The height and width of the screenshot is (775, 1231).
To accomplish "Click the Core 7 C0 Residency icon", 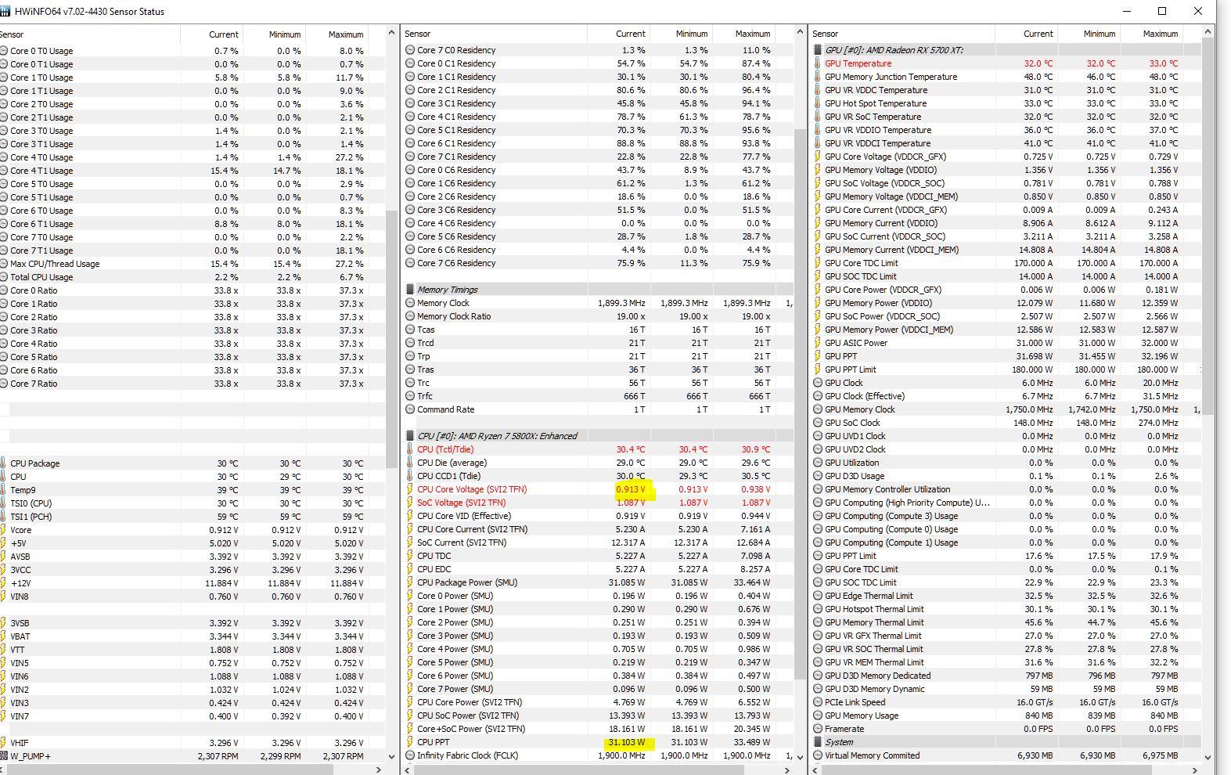I will pyautogui.click(x=409, y=50).
